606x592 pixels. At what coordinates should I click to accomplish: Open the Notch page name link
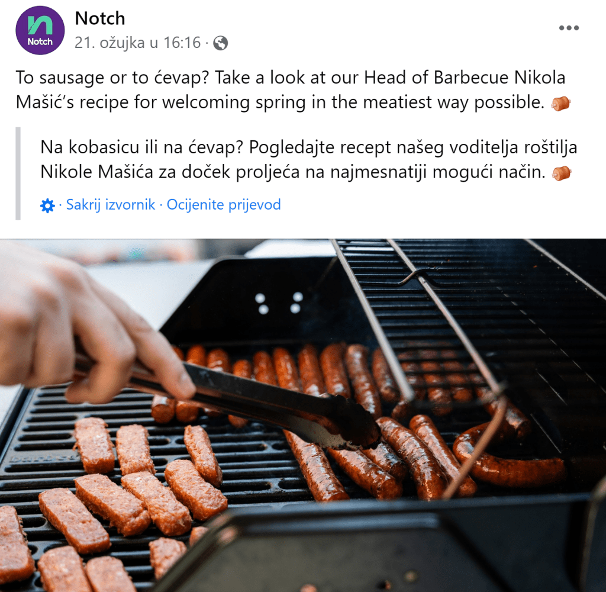[x=100, y=18]
